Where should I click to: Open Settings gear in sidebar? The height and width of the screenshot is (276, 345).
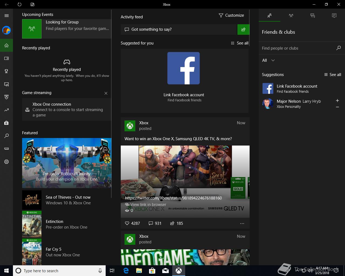click(x=6, y=162)
